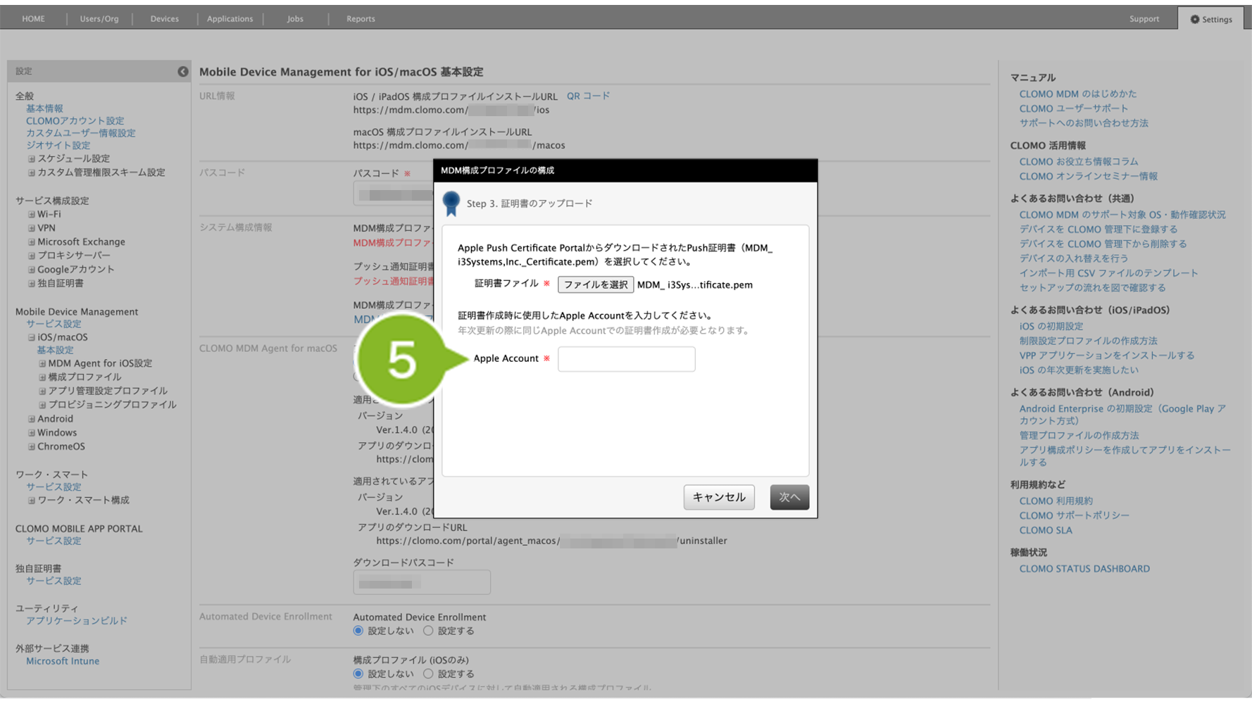Open CLOMO 利用規約 link
Screen dimensions: 1252x704
1056,501
